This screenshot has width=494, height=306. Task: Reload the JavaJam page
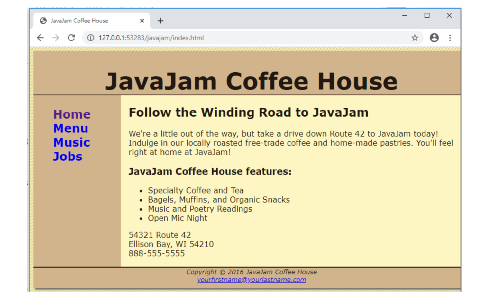(x=71, y=38)
